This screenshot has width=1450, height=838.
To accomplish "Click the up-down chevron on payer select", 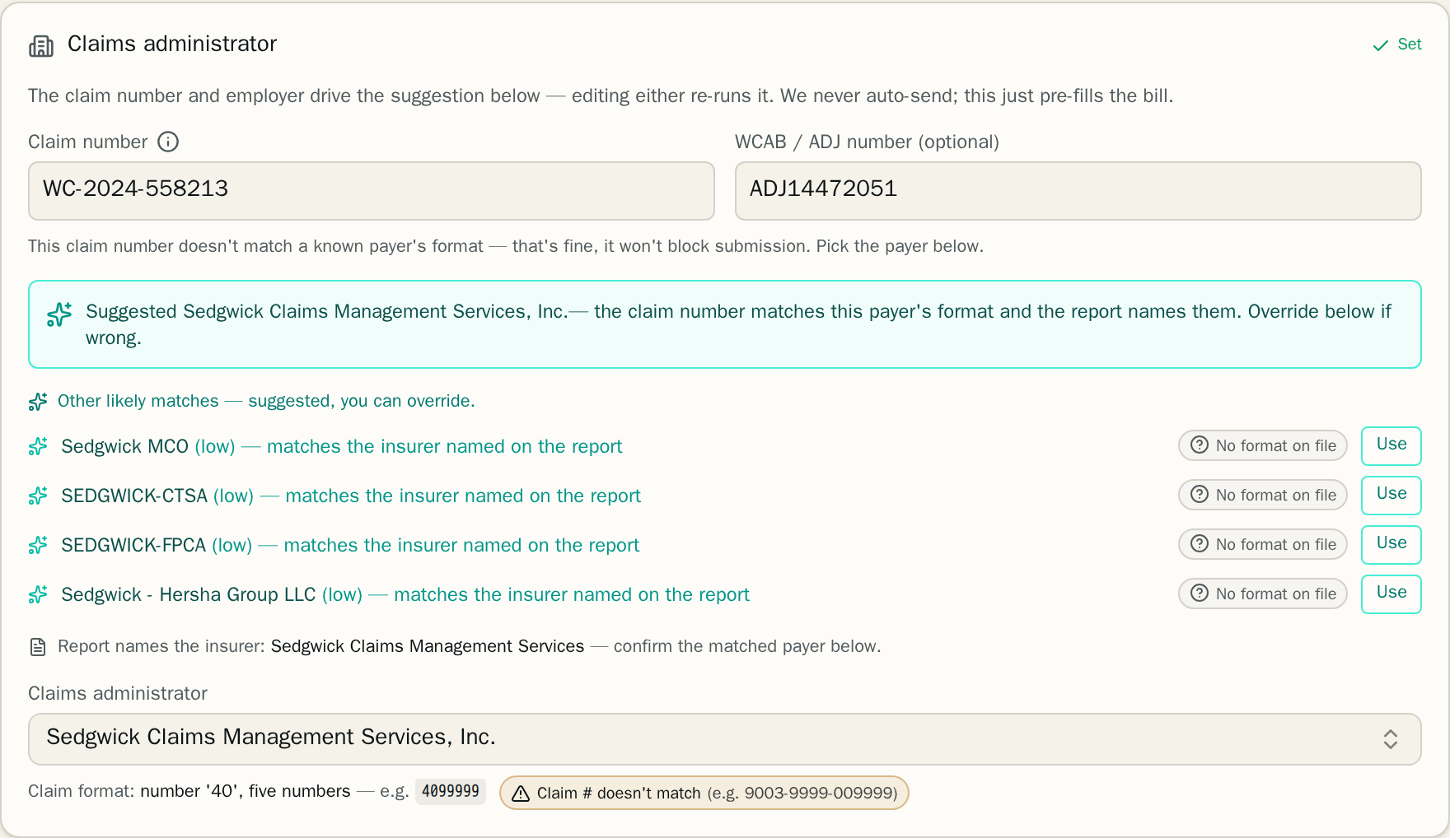I will pyautogui.click(x=1391, y=739).
